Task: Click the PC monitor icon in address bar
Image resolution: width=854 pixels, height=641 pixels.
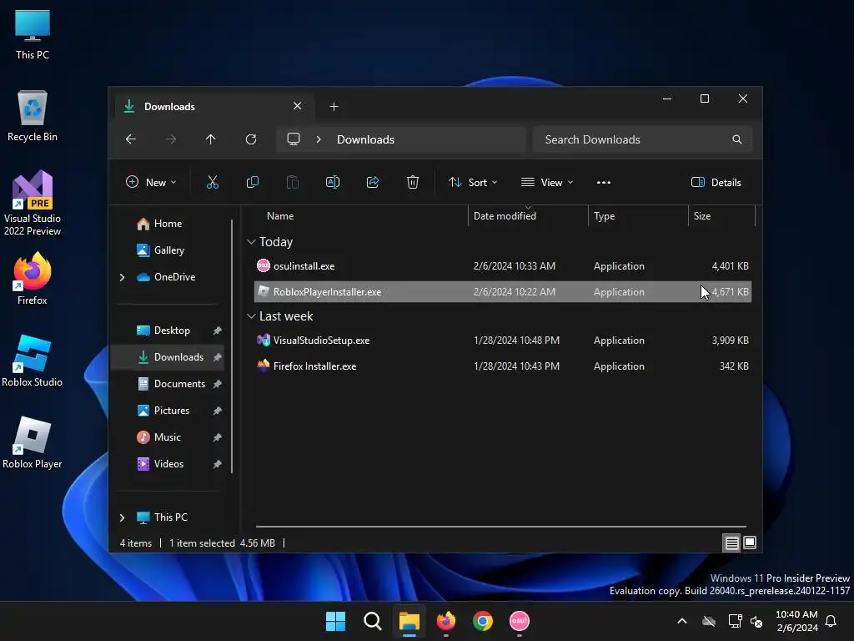Action: click(294, 139)
